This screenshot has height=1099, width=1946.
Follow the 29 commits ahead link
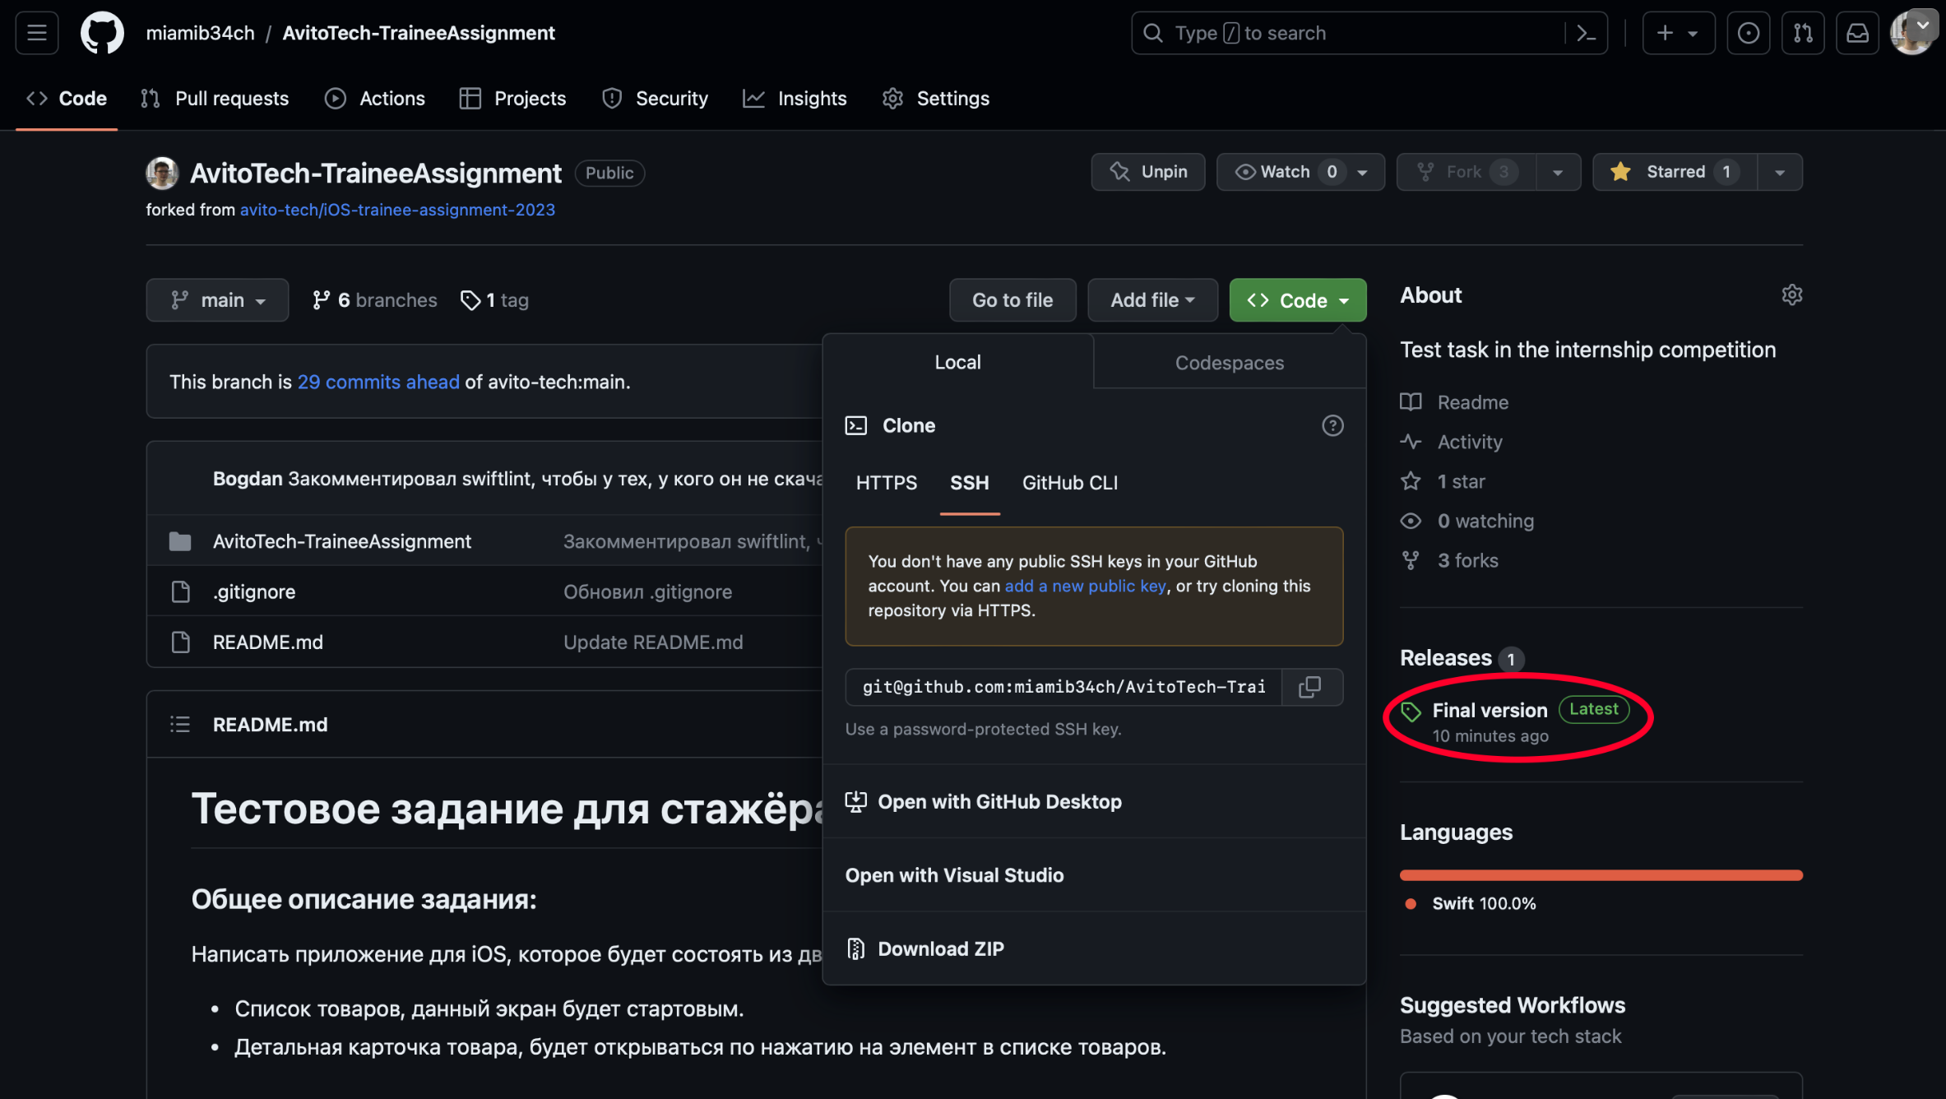pyautogui.click(x=378, y=382)
